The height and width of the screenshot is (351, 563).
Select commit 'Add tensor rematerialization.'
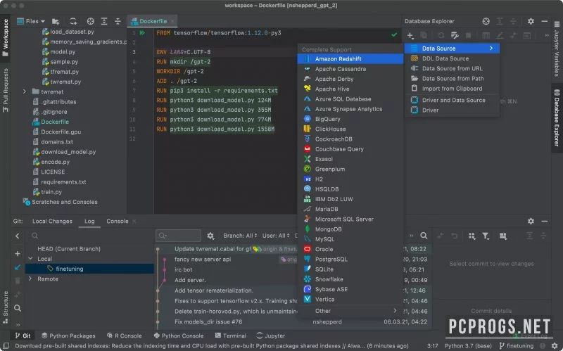(x=214, y=291)
